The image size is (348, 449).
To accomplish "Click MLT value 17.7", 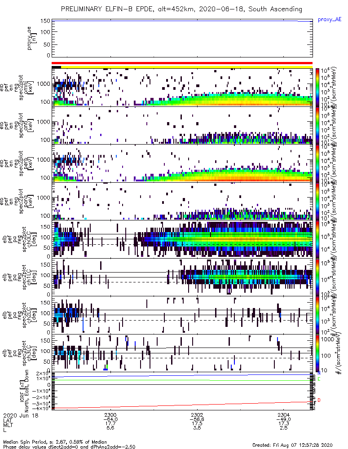I will click(x=110, y=423).
